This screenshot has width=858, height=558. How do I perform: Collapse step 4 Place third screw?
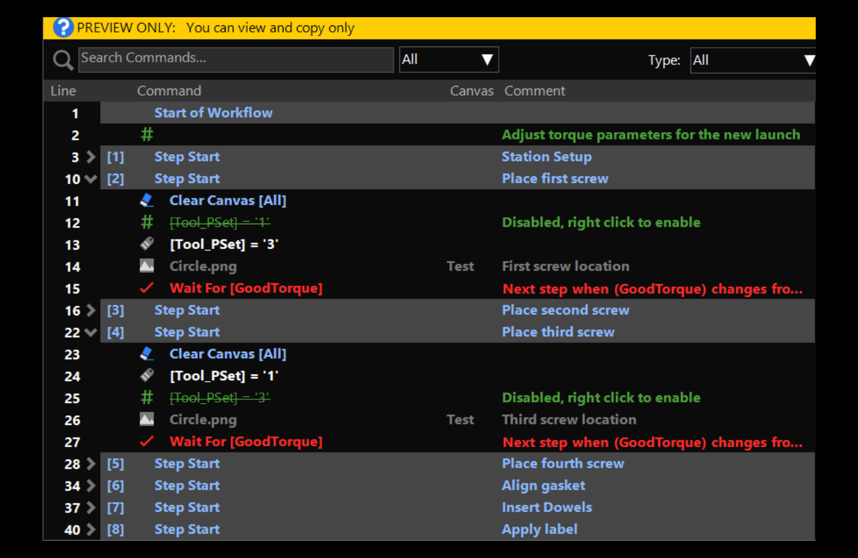point(90,333)
